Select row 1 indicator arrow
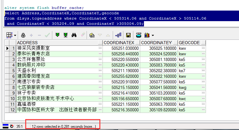 pyautogui.click(x=7, y=48)
